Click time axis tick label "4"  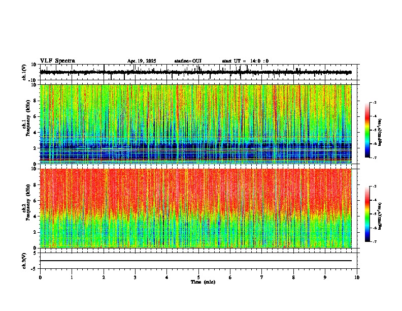click(x=167, y=277)
